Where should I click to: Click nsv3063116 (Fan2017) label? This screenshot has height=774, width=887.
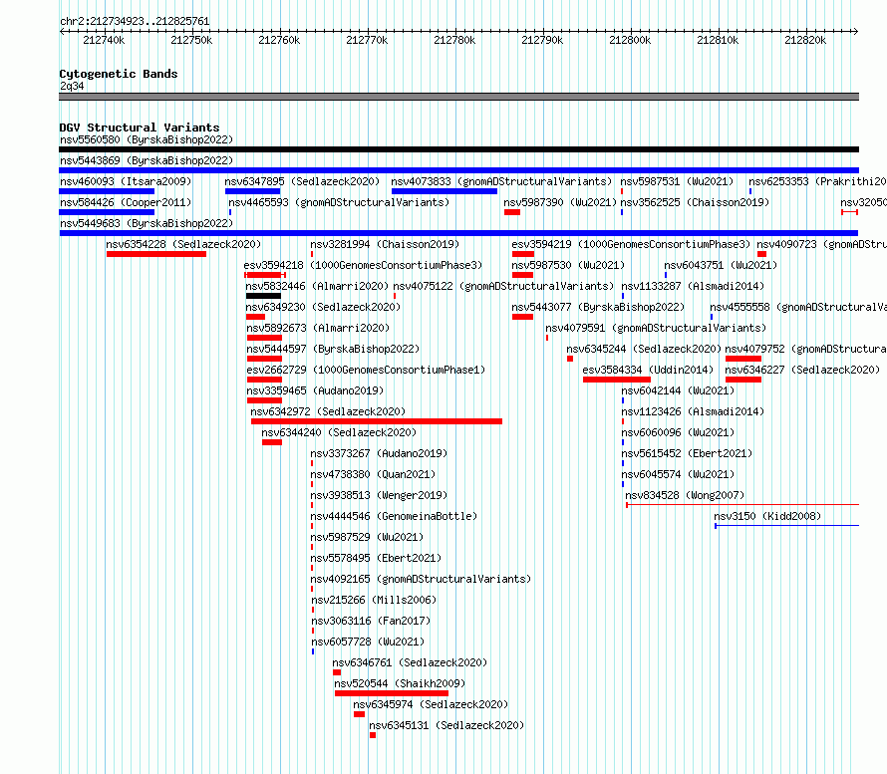click(x=371, y=621)
